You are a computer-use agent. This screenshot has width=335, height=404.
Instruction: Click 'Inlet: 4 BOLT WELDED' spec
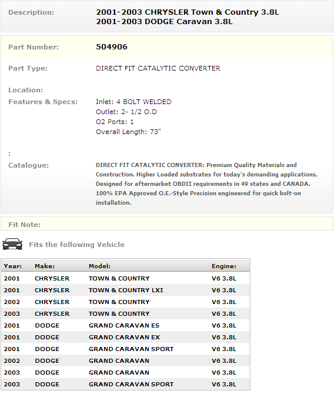133,102
